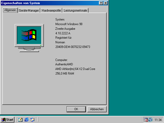
Task: Click the registered name 'Norman'
Action: (x=60, y=42)
